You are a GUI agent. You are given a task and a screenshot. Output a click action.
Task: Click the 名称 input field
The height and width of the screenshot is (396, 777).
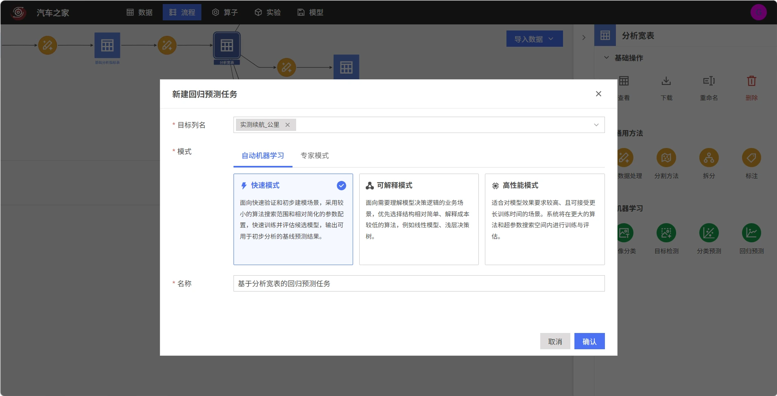419,283
